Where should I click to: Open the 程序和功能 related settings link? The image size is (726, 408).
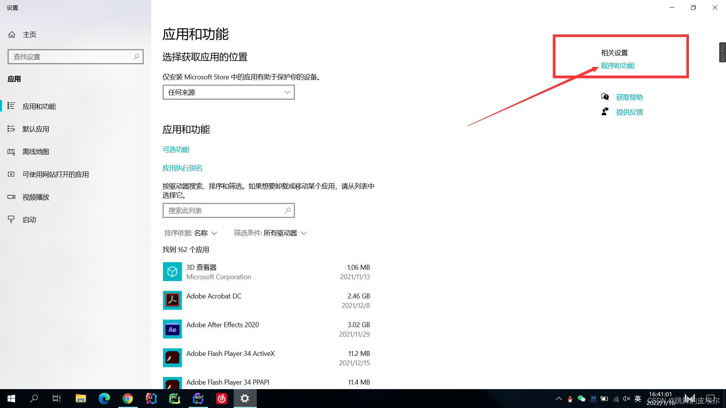pos(617,65)
